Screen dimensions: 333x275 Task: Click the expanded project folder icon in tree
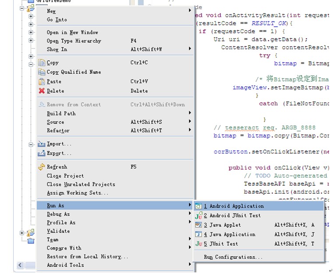(30, 8)
